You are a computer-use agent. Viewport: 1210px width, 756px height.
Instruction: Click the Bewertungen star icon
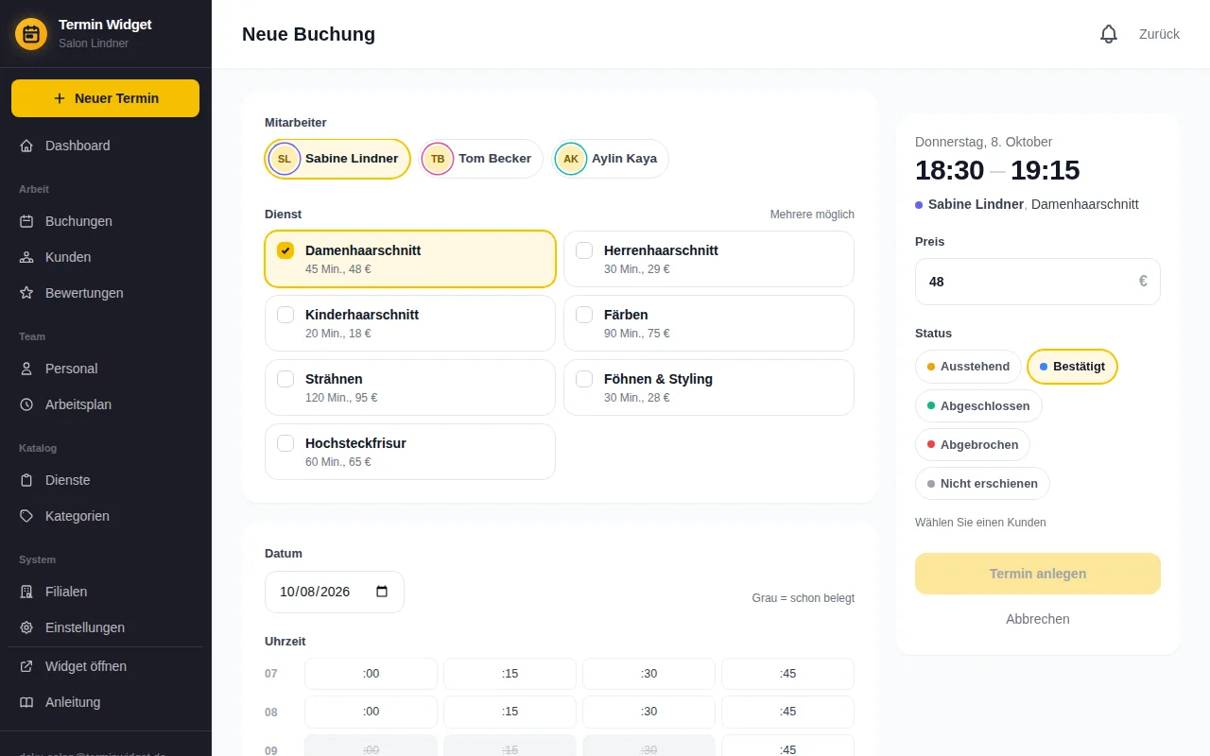pyautogui.click(x=26, y=293)
